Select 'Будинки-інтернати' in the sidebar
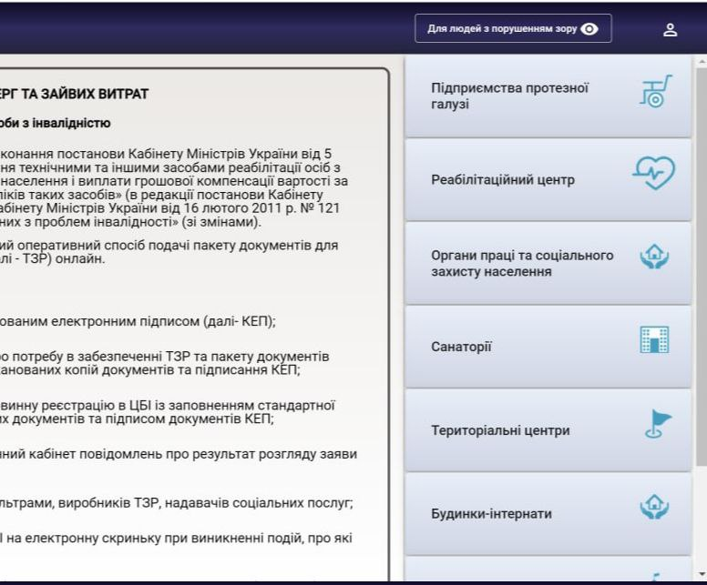Screen dimensions: 707x585 coord(493,514)
